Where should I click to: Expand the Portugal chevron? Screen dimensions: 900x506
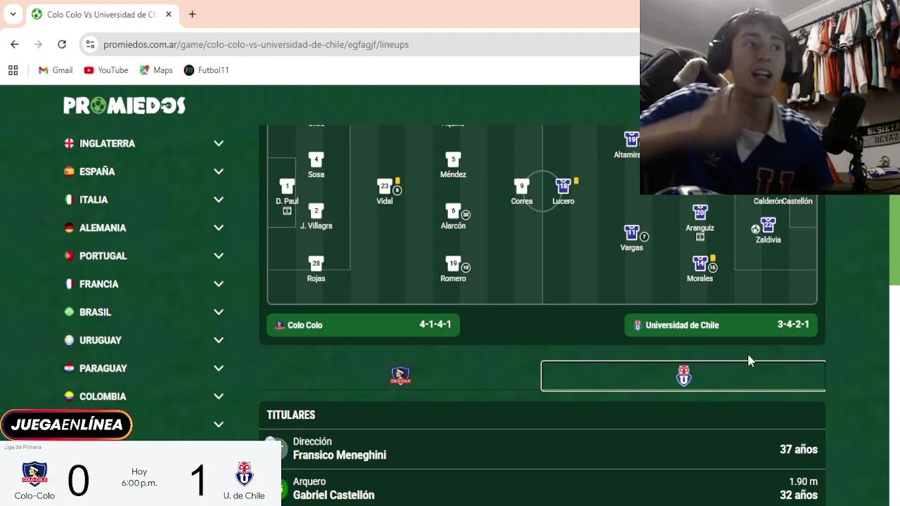point(219,256)
